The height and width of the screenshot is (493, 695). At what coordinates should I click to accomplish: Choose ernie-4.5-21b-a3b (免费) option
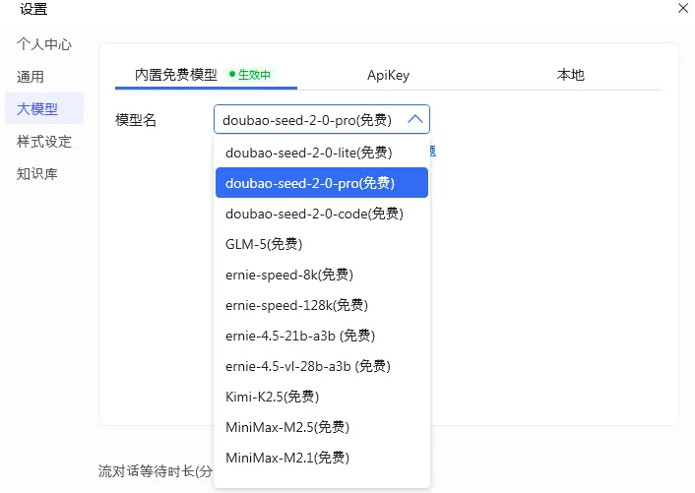coord(322,336)
